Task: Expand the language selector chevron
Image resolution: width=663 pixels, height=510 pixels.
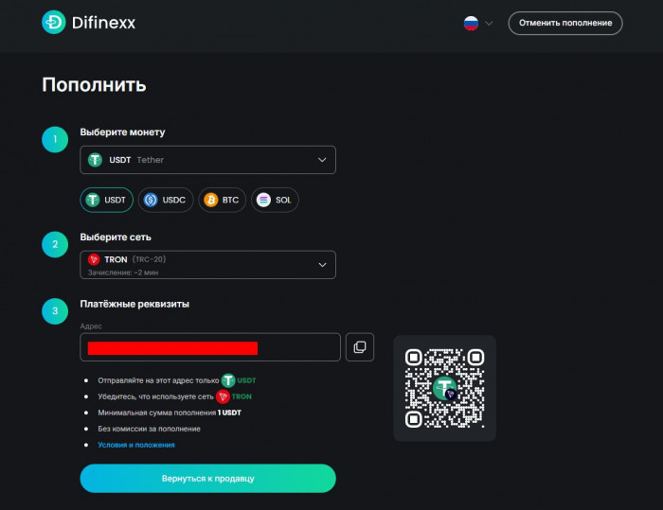Action: click(x=489, y=24)
